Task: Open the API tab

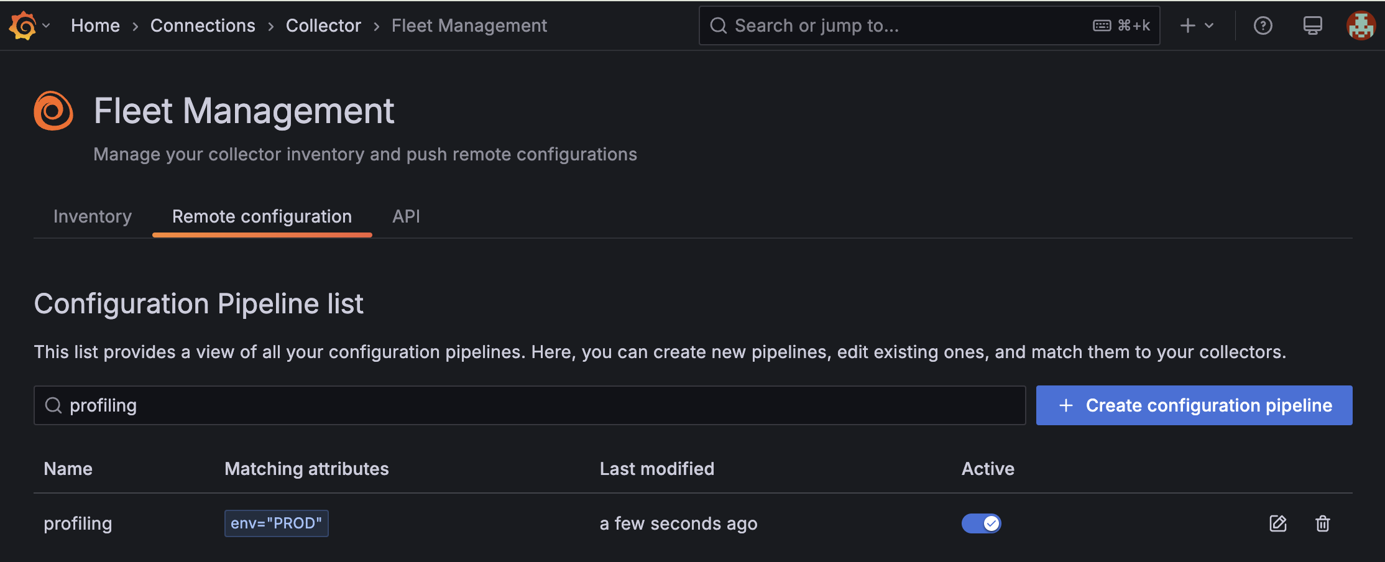Action: click(x=406, y=216)
